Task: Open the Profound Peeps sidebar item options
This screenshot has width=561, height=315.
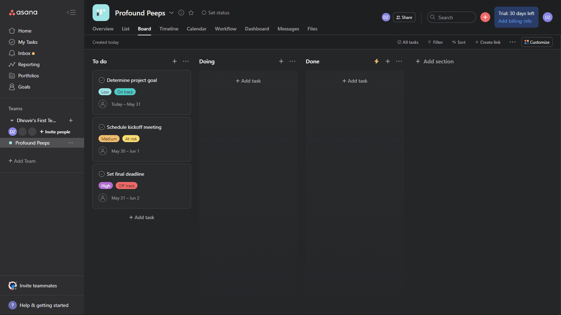Action: click(x=71, y=143)
